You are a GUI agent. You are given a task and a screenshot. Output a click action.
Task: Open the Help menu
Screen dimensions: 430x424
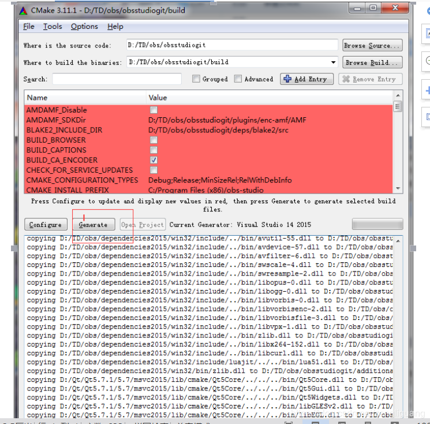pos(115,27)
